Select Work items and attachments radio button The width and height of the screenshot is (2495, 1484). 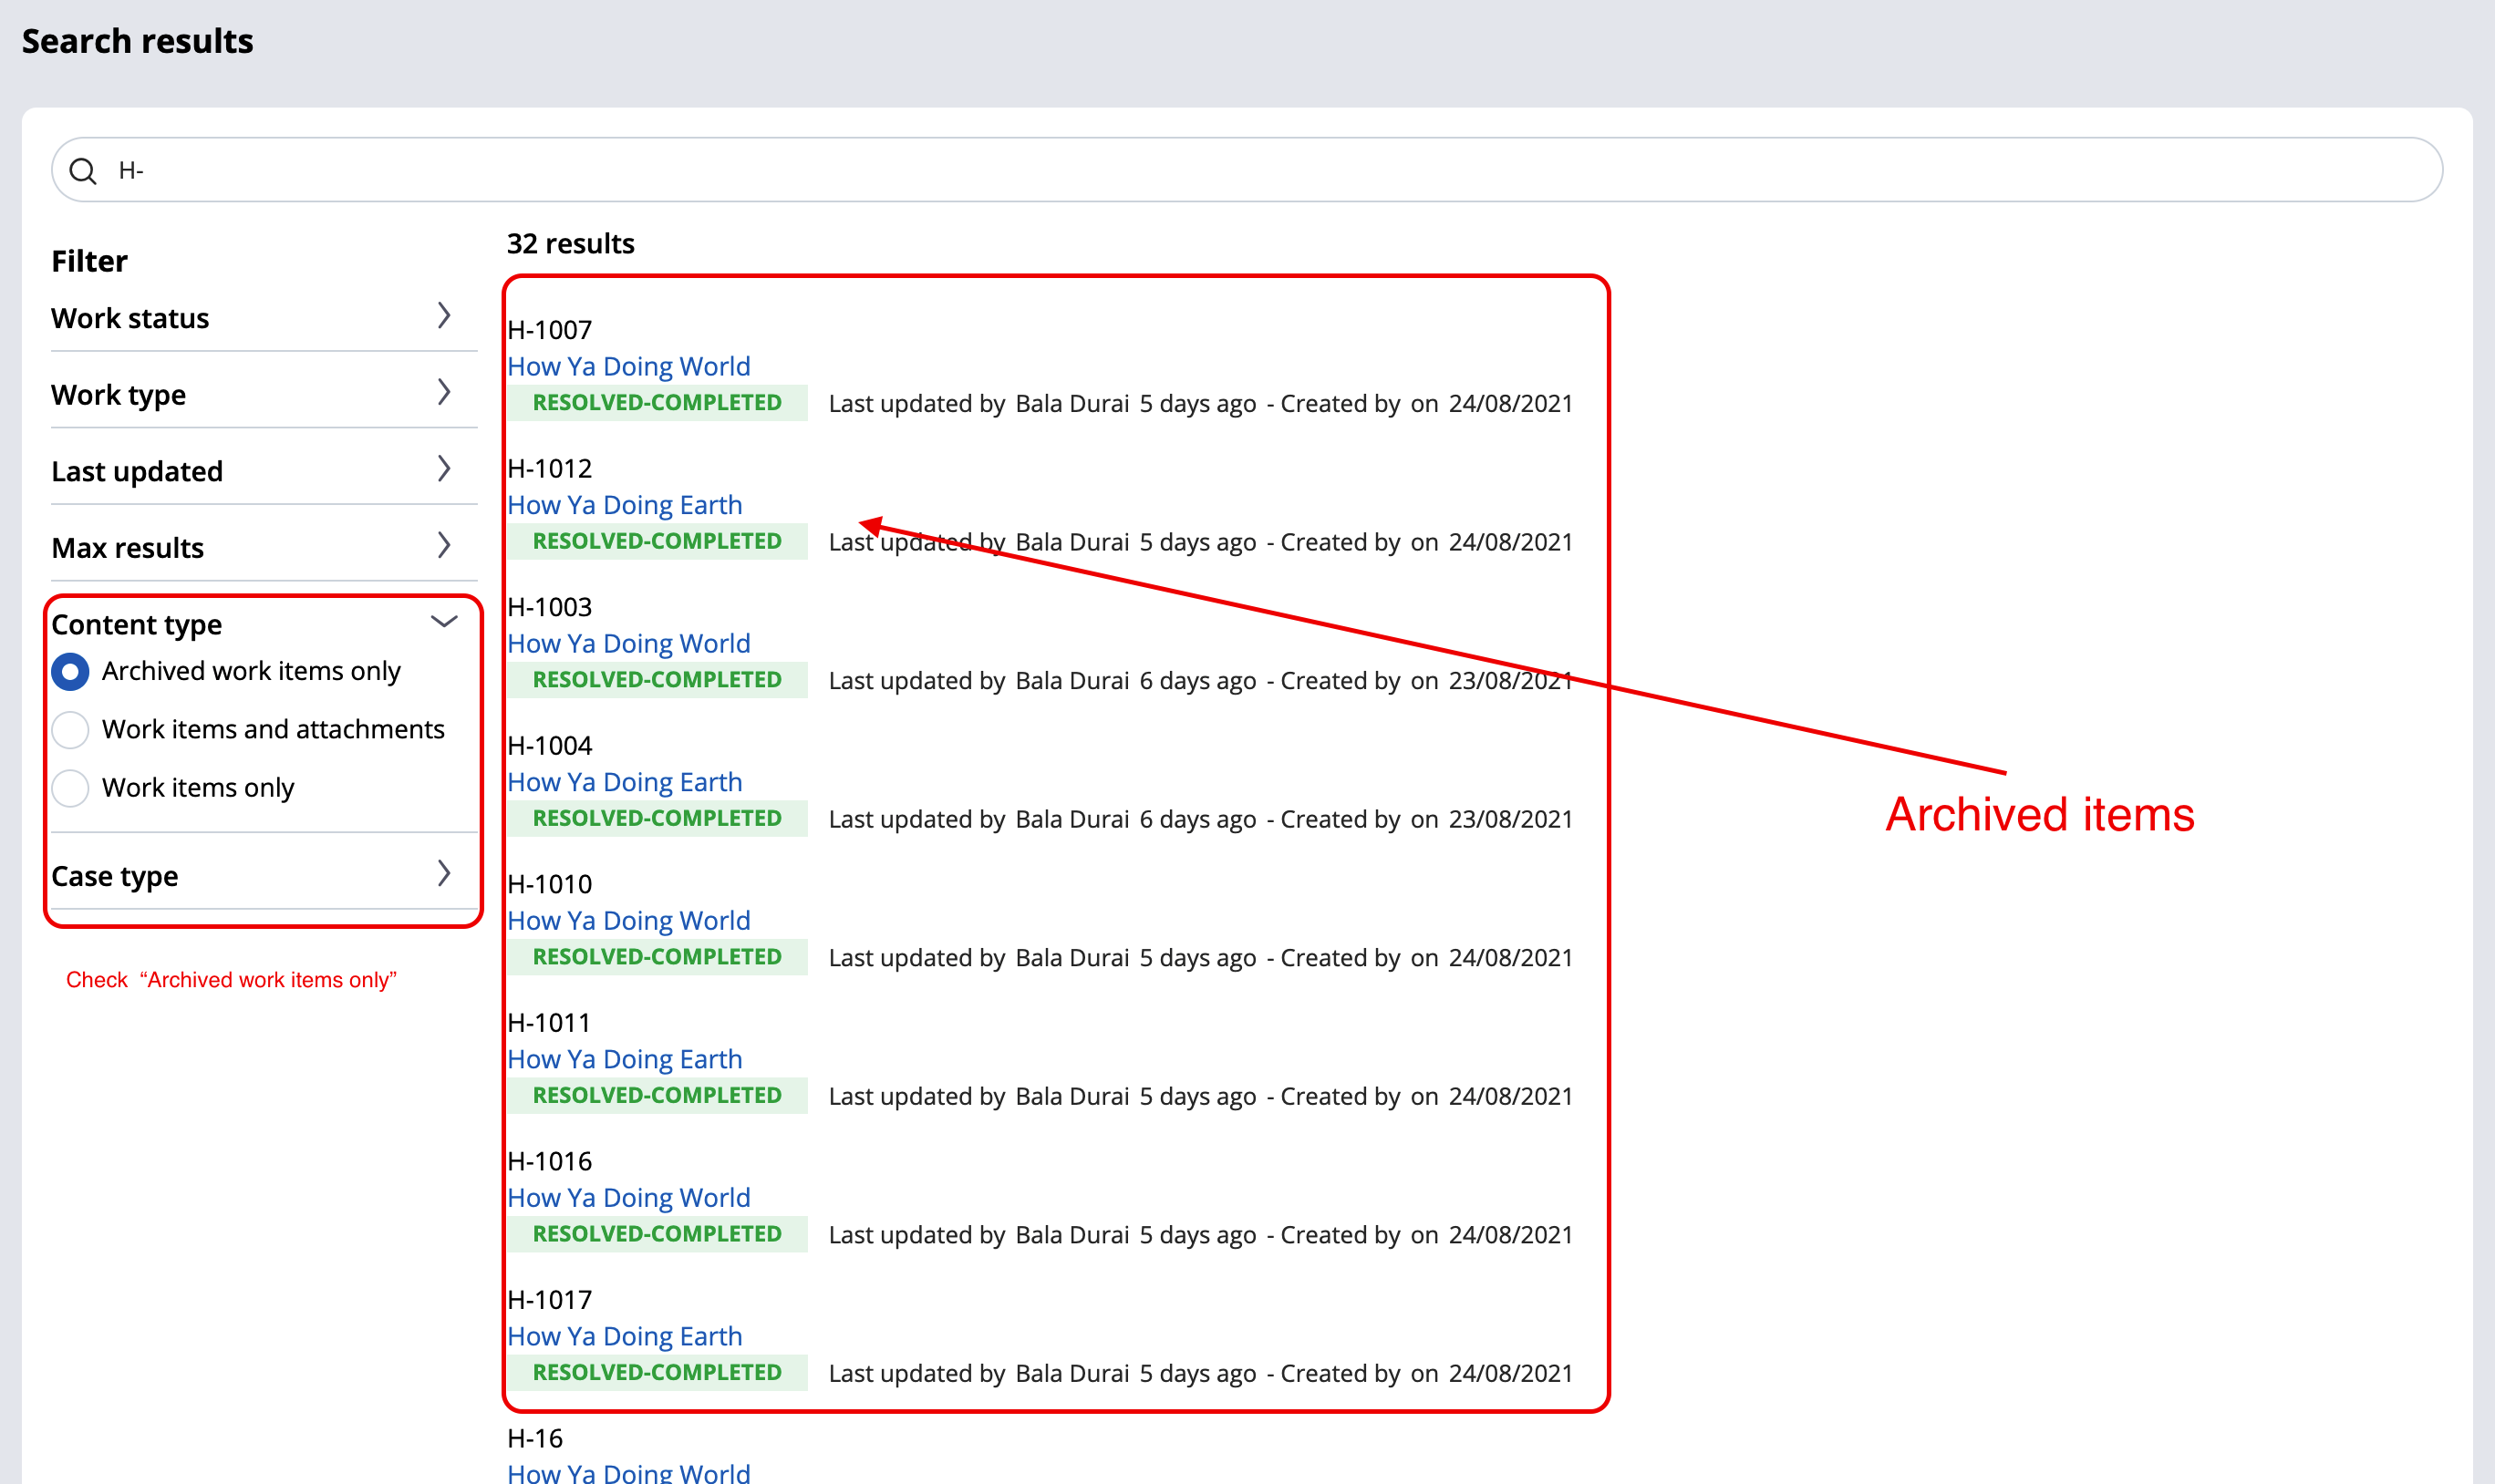pos(71,727)
